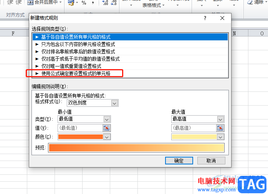268x194 pixels.
Task: Open the minimum color dropdown arrow
Action: pyautogui.click(x=107, y=137)
